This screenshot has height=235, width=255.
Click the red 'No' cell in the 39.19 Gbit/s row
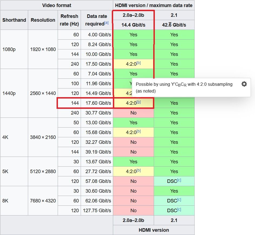[x=133, y=152]
